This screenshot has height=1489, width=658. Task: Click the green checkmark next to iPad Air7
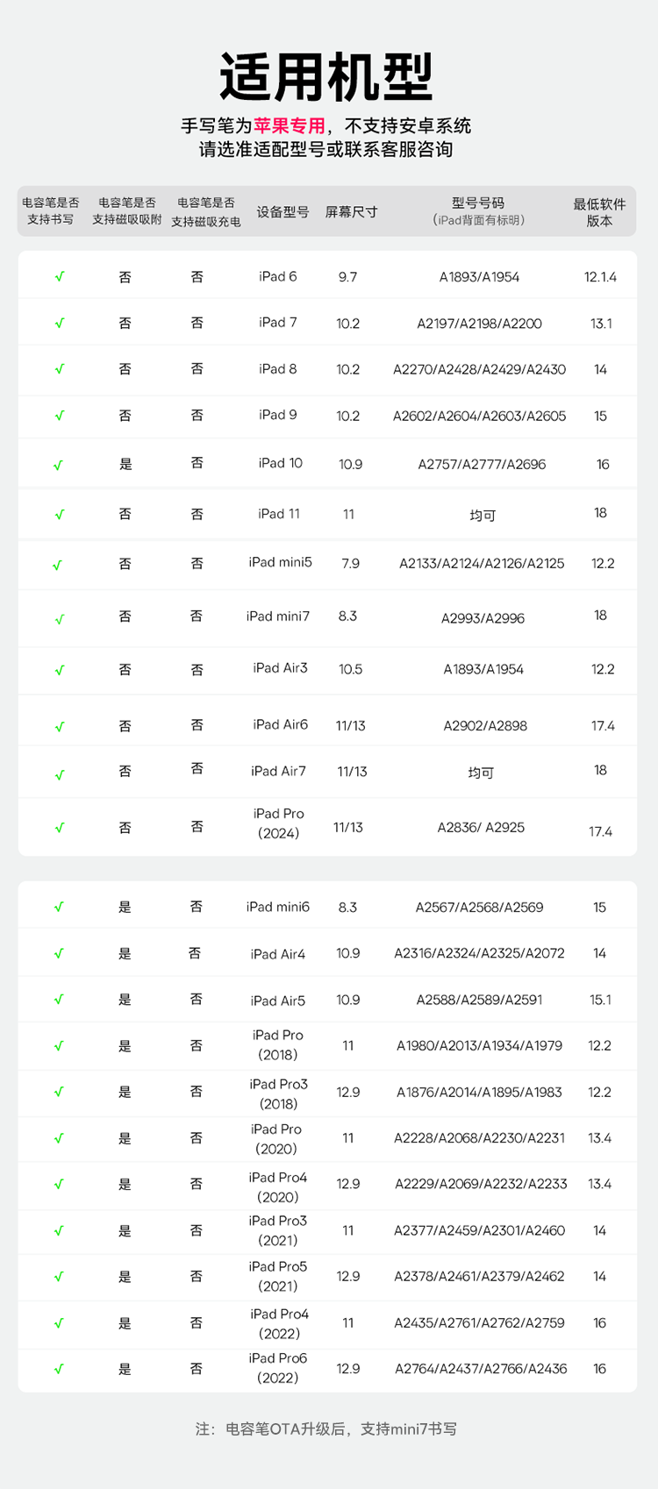[x=60, y=774]
